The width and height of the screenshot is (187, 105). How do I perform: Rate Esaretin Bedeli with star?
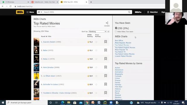96,42
